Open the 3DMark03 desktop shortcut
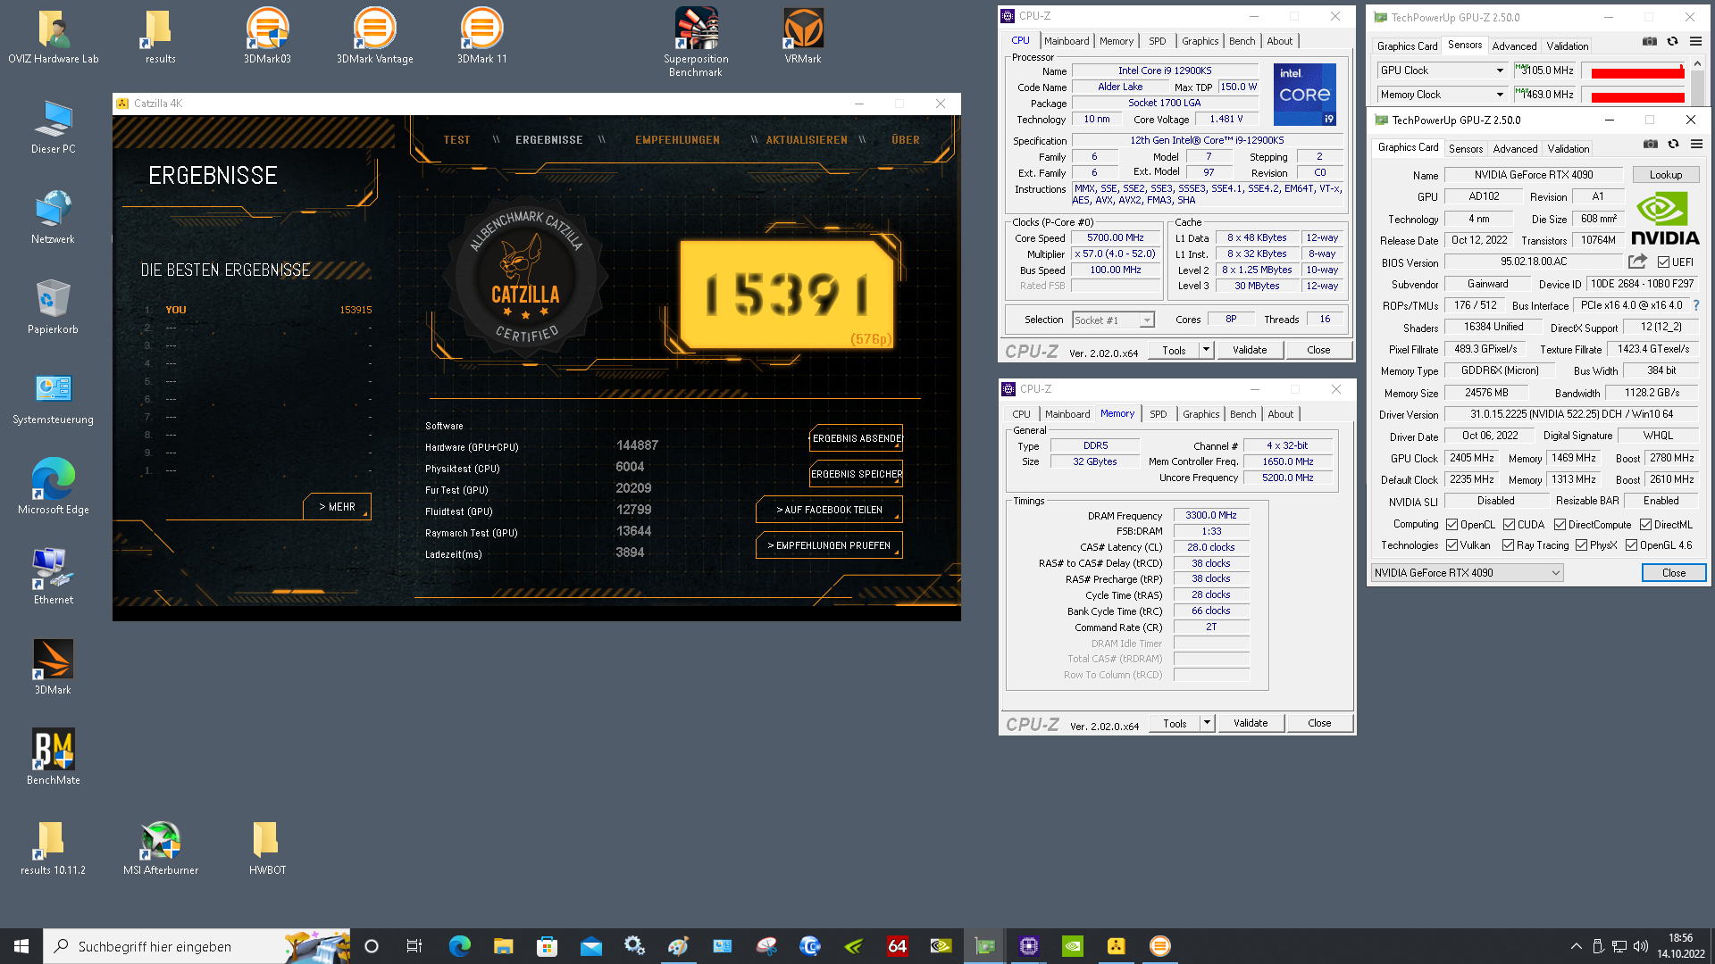Viewport: 1715px width, 964px height. [x=267, y=37]
